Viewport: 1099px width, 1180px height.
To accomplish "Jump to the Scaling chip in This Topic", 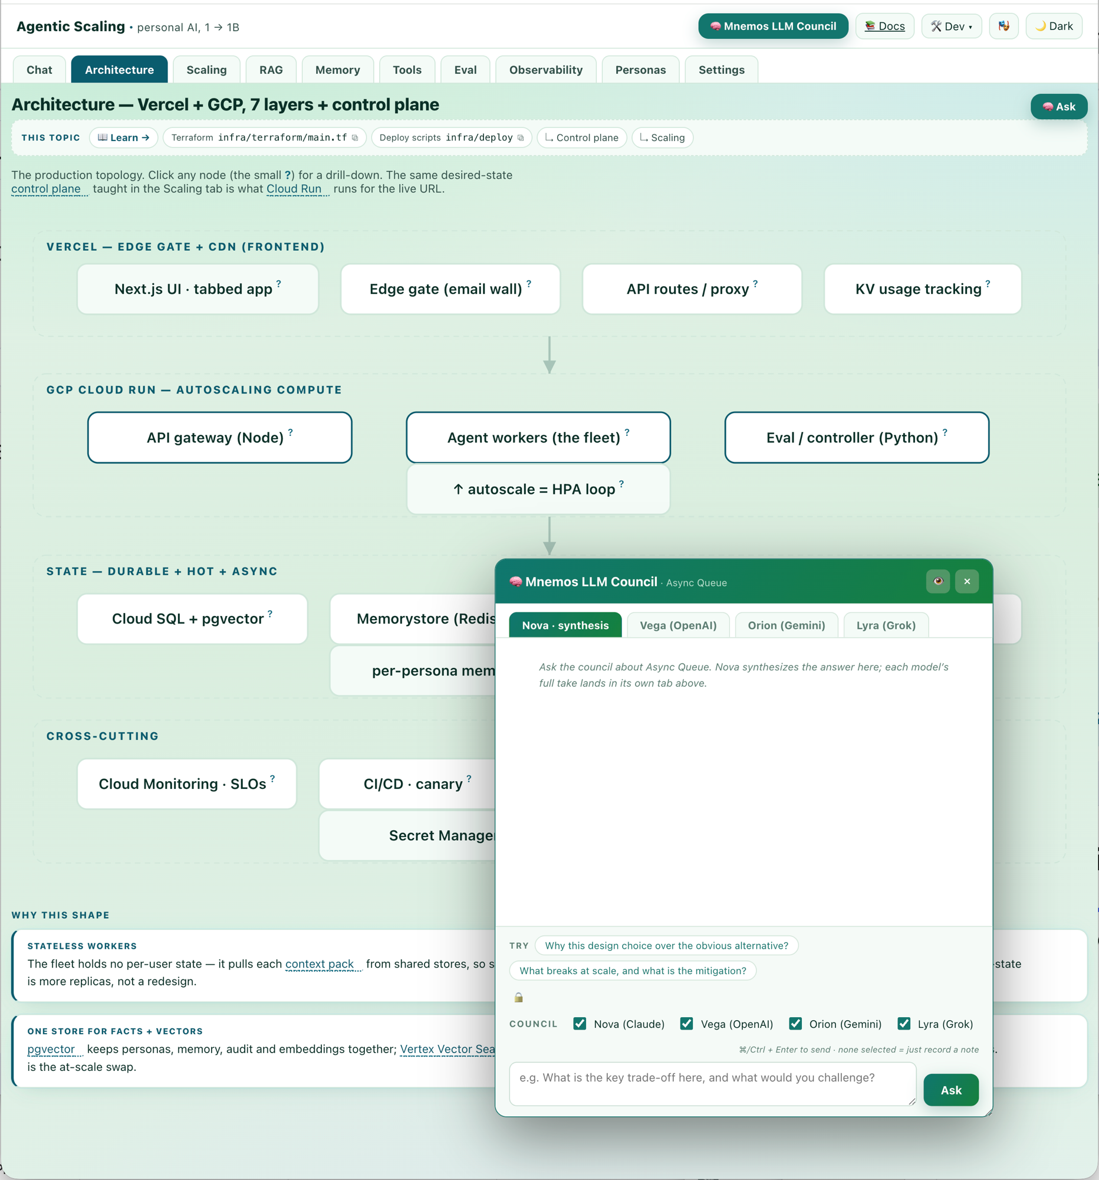I will pyautogui.click(x=662, y=137).
